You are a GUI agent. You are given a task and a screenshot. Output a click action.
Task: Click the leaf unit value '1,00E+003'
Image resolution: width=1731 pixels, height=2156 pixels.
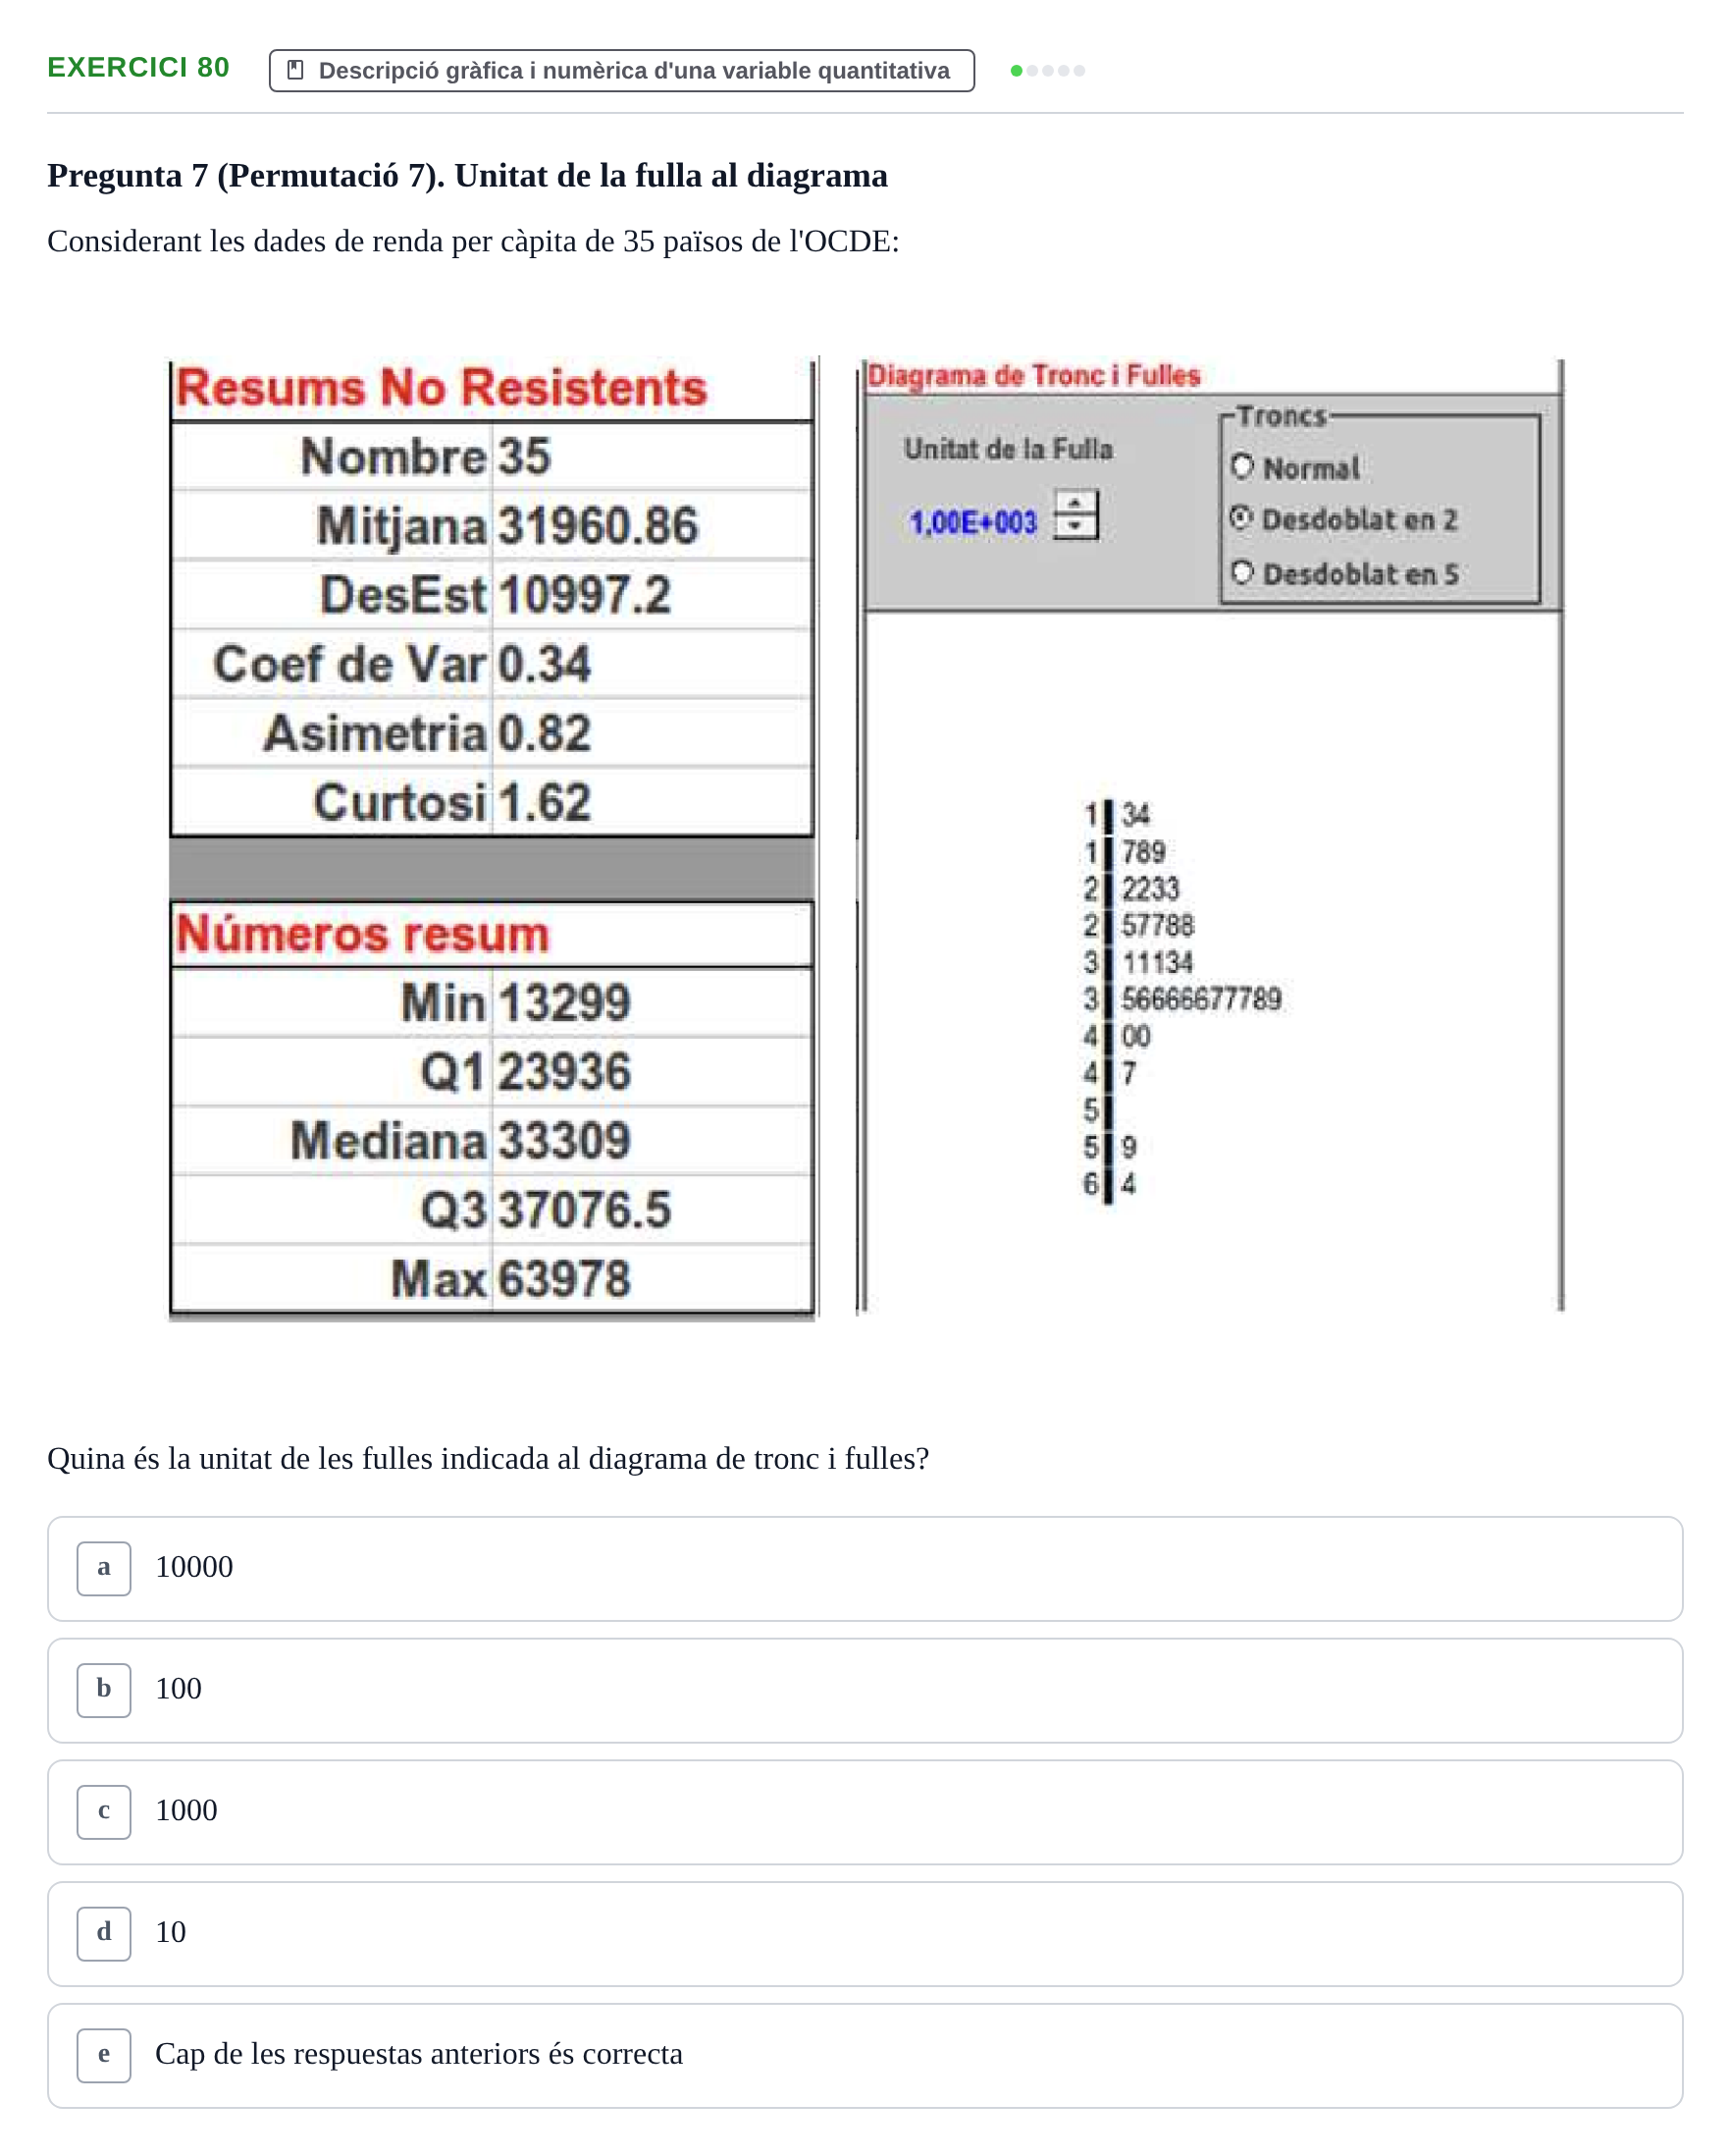coord(973,522)
